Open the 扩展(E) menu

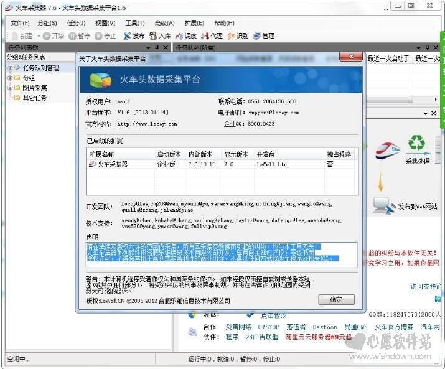194,23
